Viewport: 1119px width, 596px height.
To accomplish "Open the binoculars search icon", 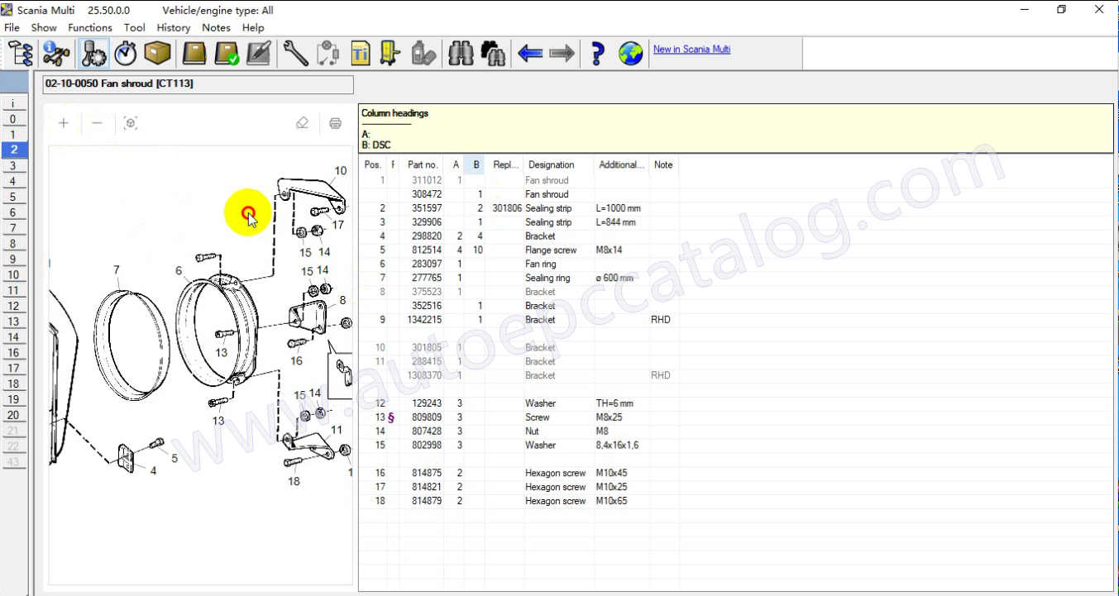I will [x=461, y=54].
